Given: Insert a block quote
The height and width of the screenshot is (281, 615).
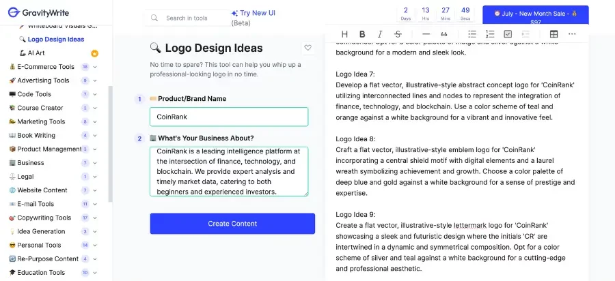Looking at the screenshot, I should coord(444,34).
